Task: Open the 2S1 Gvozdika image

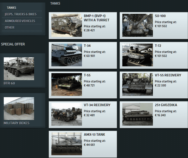Action: tap(138, 114)
